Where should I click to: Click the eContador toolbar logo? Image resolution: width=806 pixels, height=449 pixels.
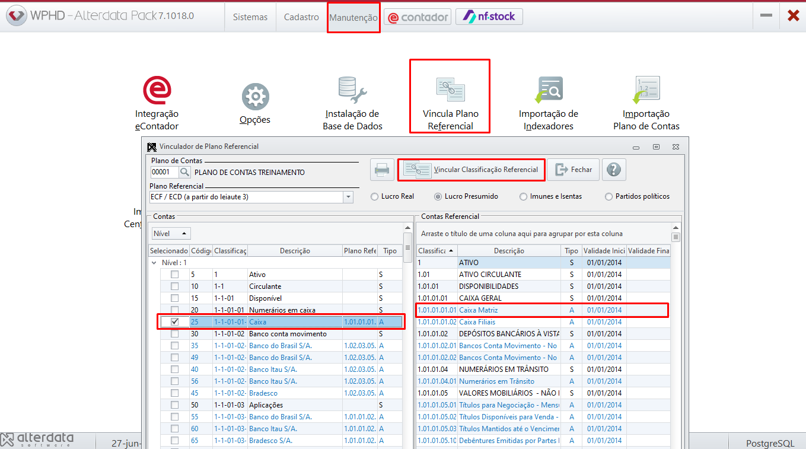(418, 17)
